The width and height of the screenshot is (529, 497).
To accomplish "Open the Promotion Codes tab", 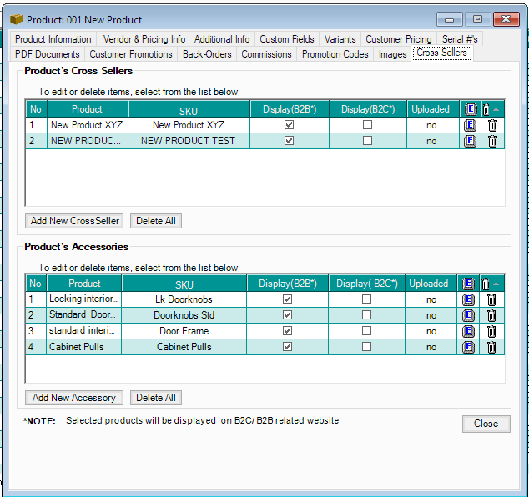I will coord(335,54).
